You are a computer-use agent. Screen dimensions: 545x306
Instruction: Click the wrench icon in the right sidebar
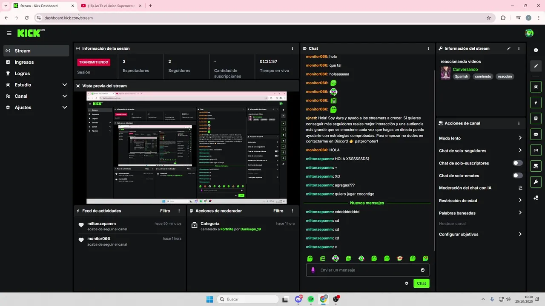(x=536, y=182)
